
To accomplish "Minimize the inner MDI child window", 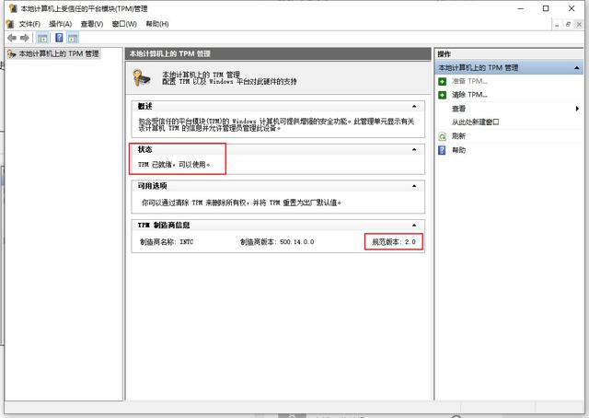I will coord(557,25).
